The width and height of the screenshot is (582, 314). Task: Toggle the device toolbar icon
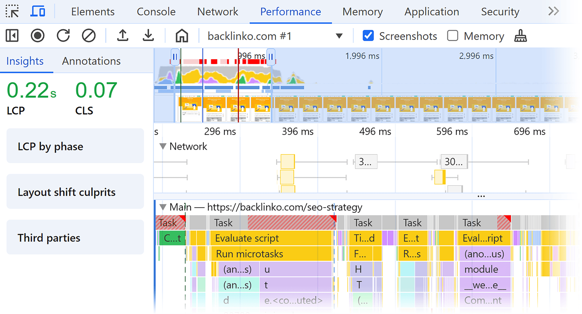point(38,12)
